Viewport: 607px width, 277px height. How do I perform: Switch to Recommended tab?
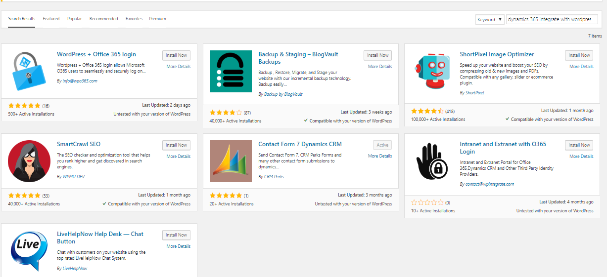tap(104, 19)
